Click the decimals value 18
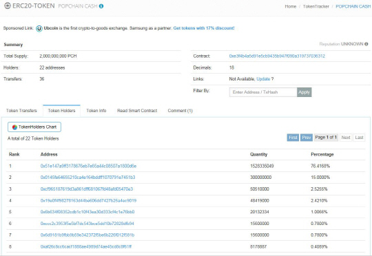The height and width of the screenshot is (256, 372). (x=231, y=67)
